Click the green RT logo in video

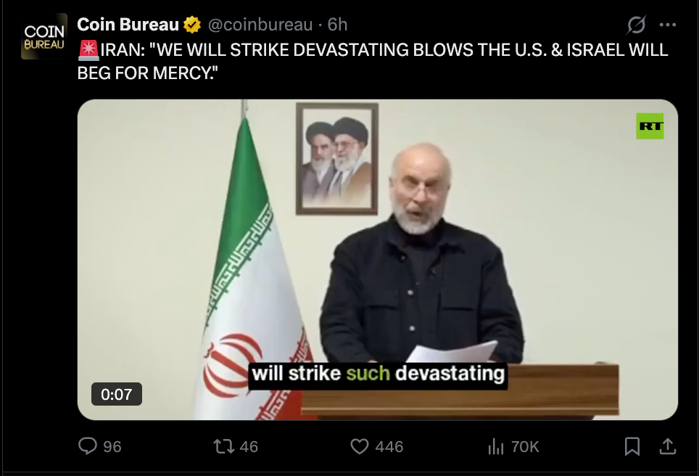coord(650,126)
